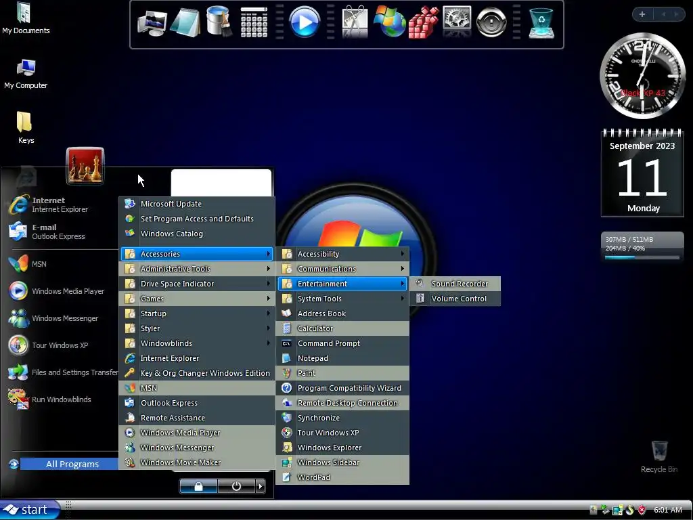Click the chess user picture in Start menu
This screenshot has width=693, height=520.
coord(85,166)
